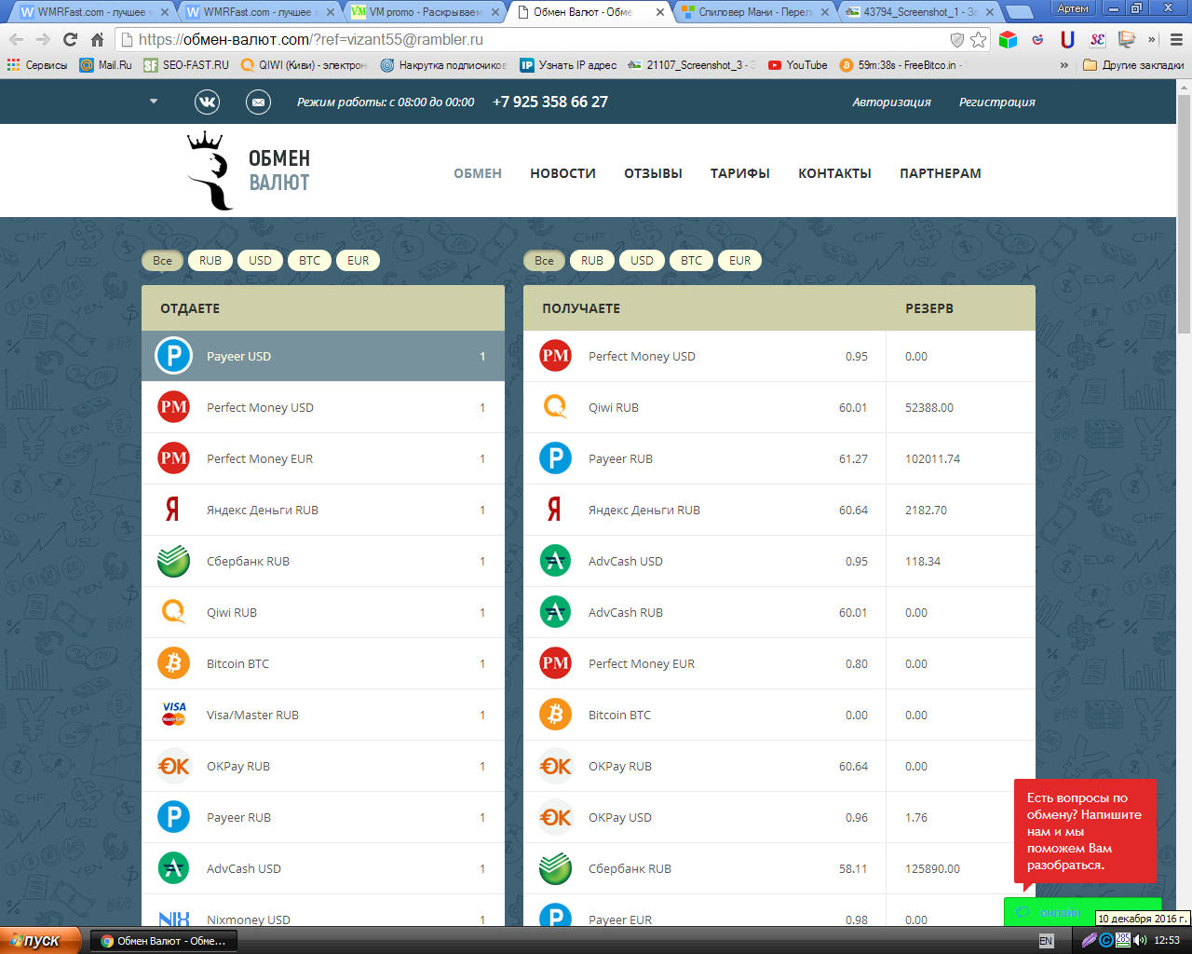Screen dimensions: 1192x954
Task: View the ТАРИФЫ page
Action: pyautogui.click(x=740, y=173)
